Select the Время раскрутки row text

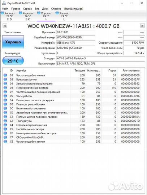coord(26,79)
